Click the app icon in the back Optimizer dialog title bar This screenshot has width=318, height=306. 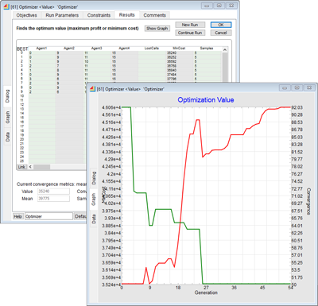(6, 7)
